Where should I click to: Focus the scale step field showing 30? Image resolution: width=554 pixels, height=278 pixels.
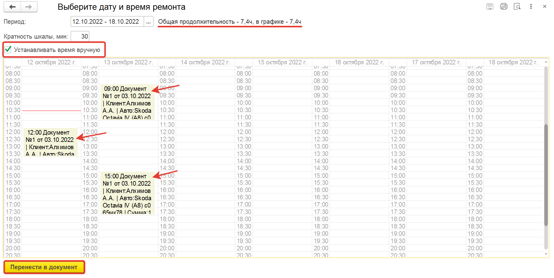80,36
